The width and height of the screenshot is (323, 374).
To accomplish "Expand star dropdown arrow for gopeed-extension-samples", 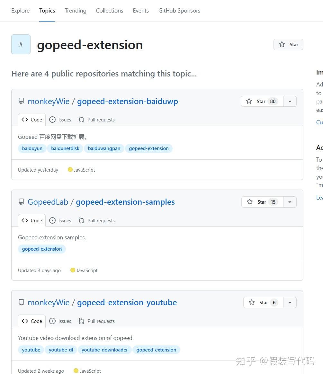I will tap(290, 202).
